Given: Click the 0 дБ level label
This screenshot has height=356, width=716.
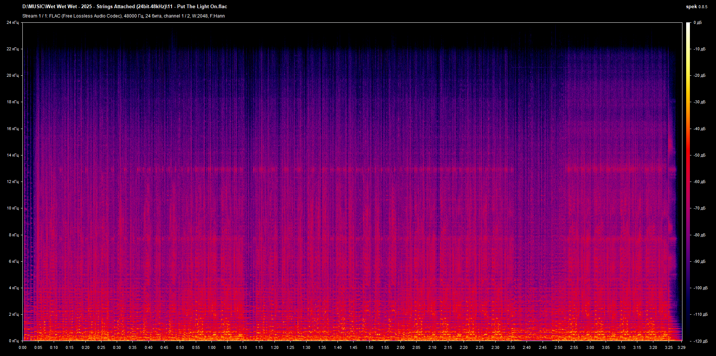Looking at the screenshot, I should pyautogui.click(x=698, y=22).
